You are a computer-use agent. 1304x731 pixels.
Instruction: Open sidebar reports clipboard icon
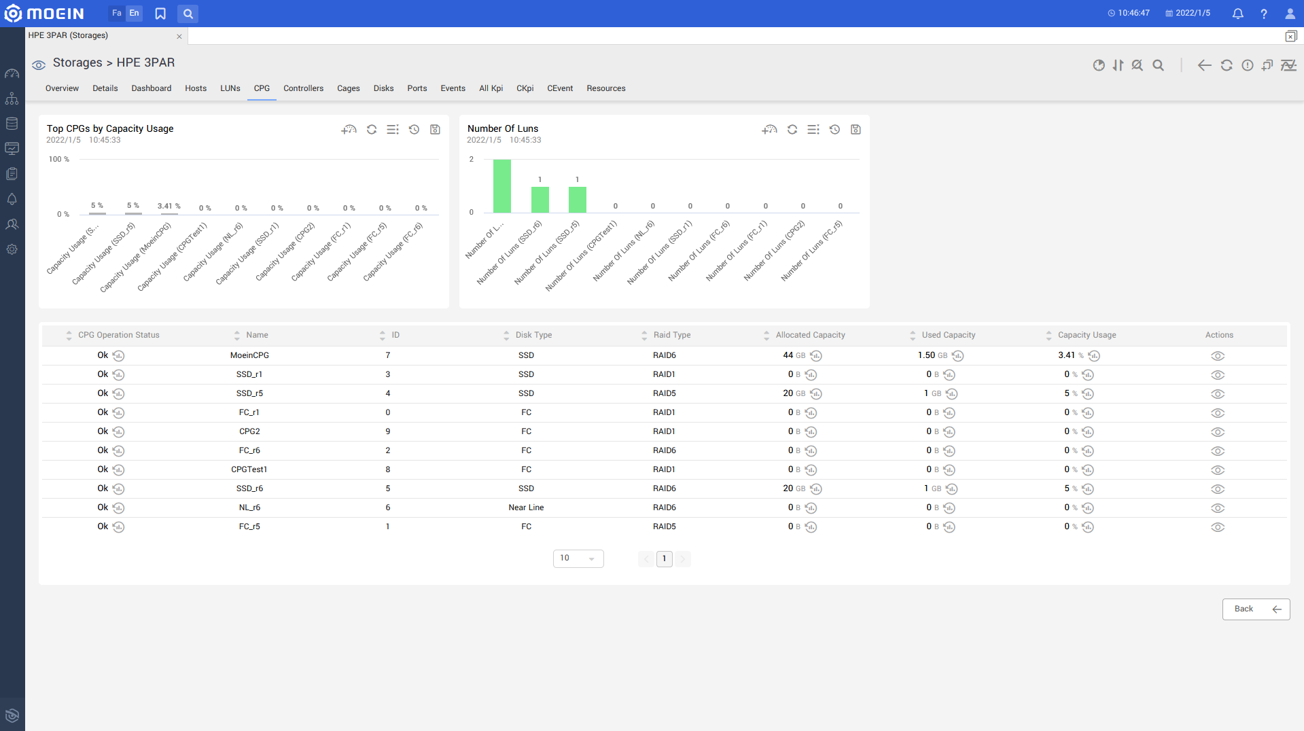point(12,174)
